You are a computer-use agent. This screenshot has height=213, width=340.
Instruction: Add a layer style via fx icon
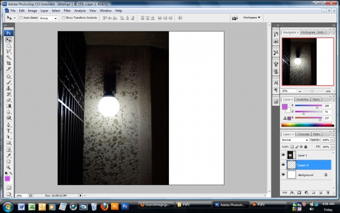(x=292, y=193)
